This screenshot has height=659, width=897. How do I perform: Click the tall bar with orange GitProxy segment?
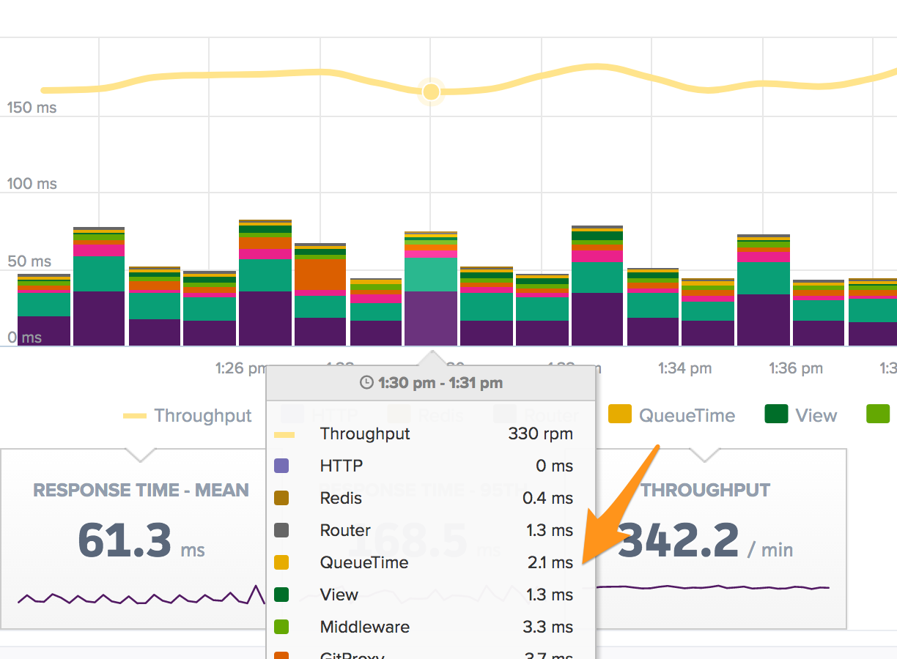[x=320, y=294]
